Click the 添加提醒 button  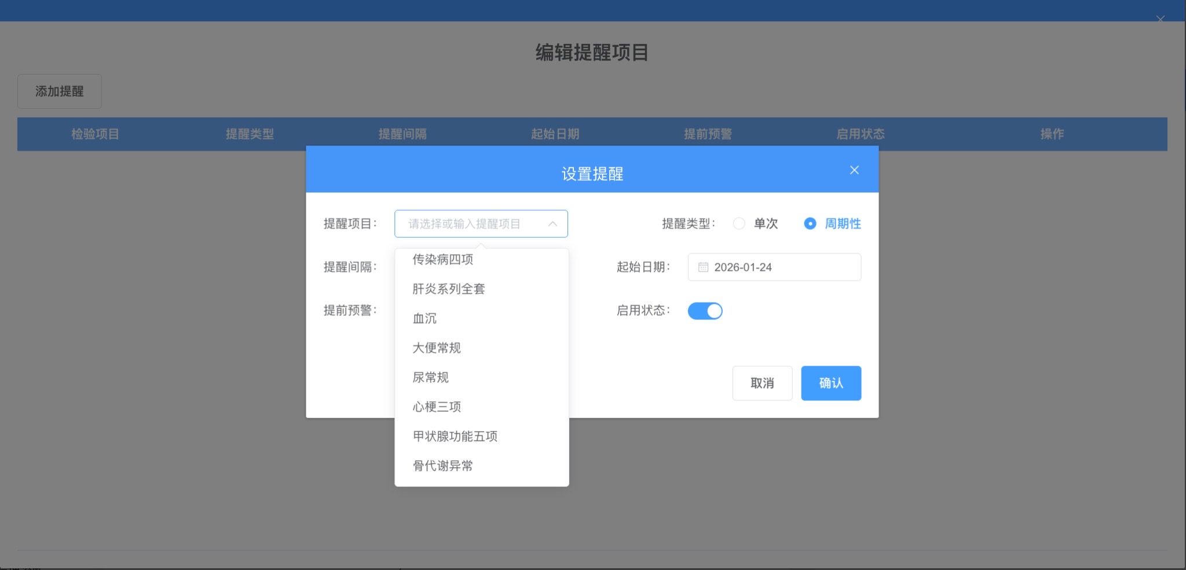[60, 91]
